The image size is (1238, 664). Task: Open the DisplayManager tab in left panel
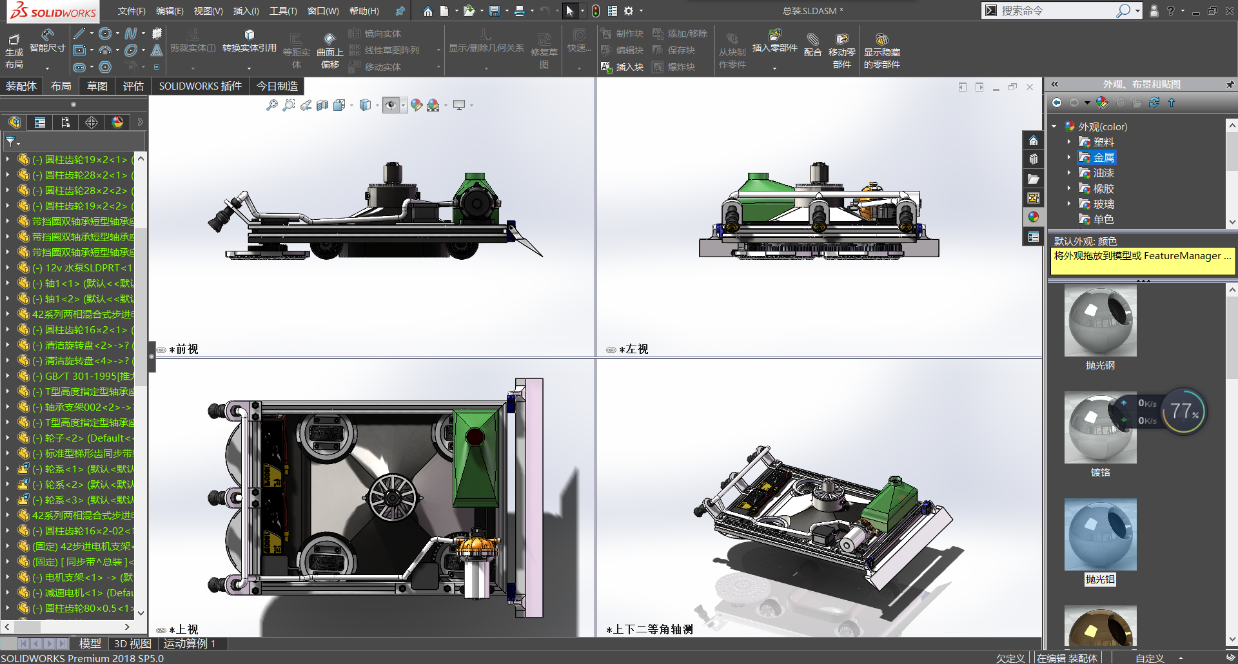click(x=117, y=122)
